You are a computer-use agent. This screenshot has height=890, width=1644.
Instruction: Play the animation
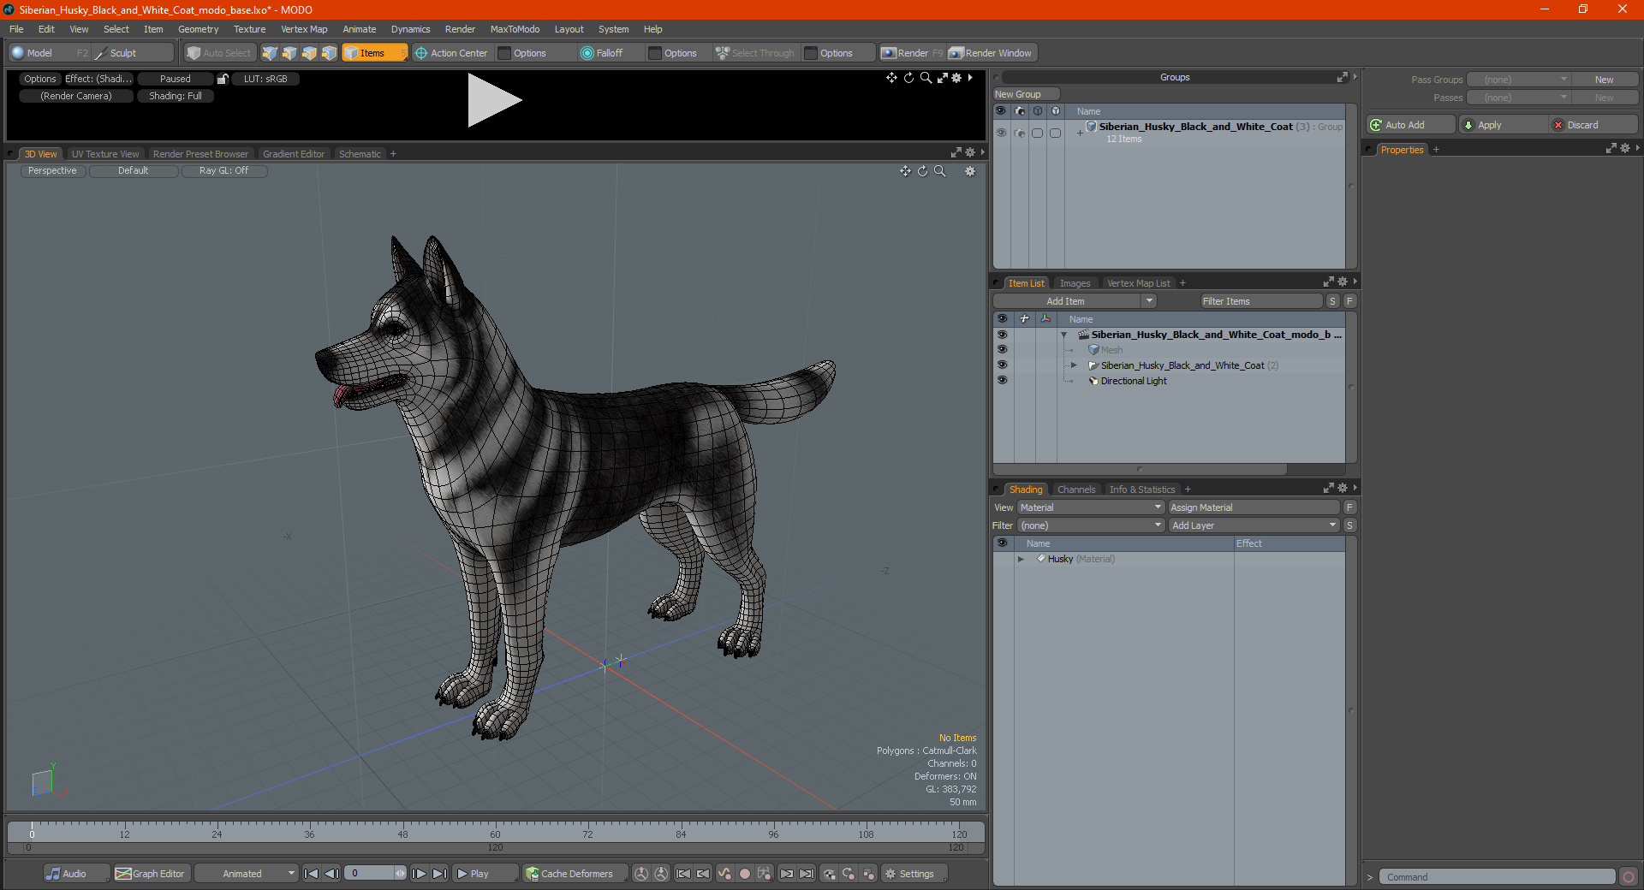click(484, 874)
